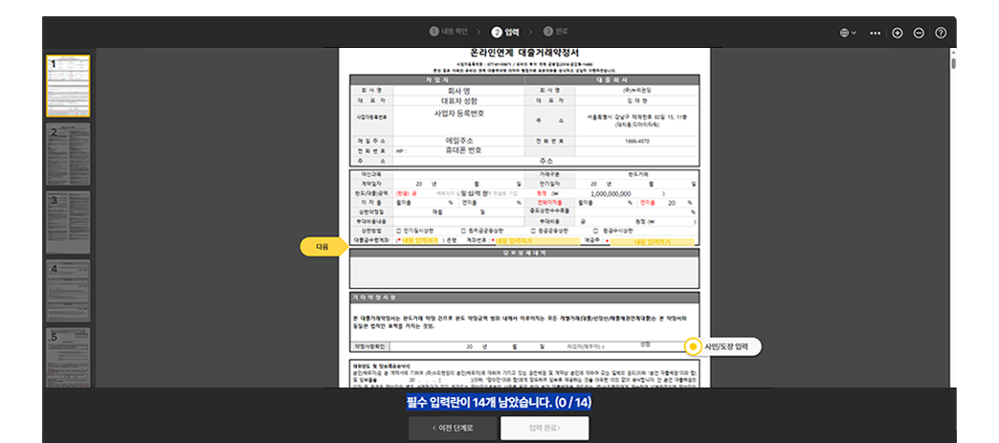
Task: Open page 5 thumbnail
Action: (68, 358)
